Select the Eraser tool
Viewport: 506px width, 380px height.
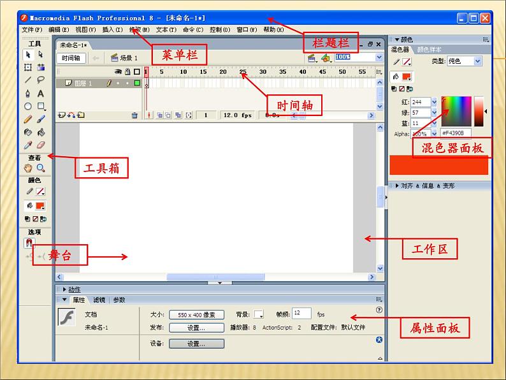41,145
